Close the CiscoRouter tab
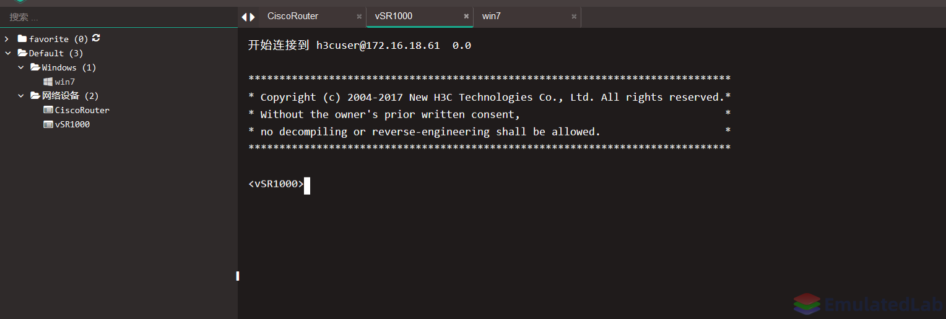This screenshot has width=946, height=319. (359, 17)
